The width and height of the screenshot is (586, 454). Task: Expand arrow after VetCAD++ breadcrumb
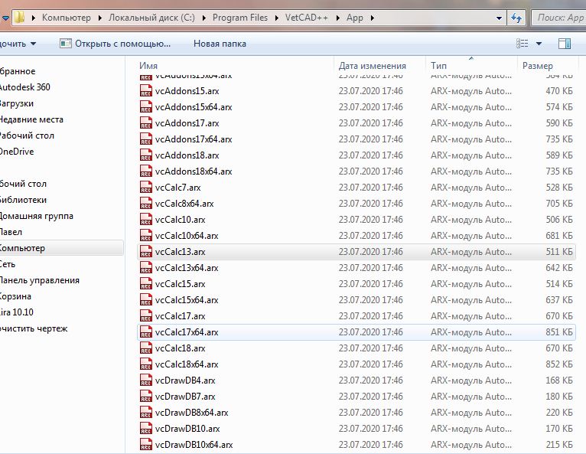[338, 18]
